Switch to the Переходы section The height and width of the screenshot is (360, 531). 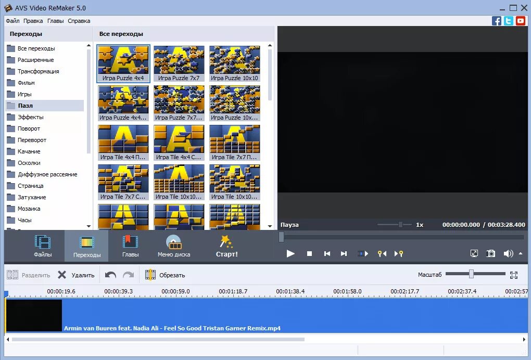pyautogui.click(x=87, y=246)
